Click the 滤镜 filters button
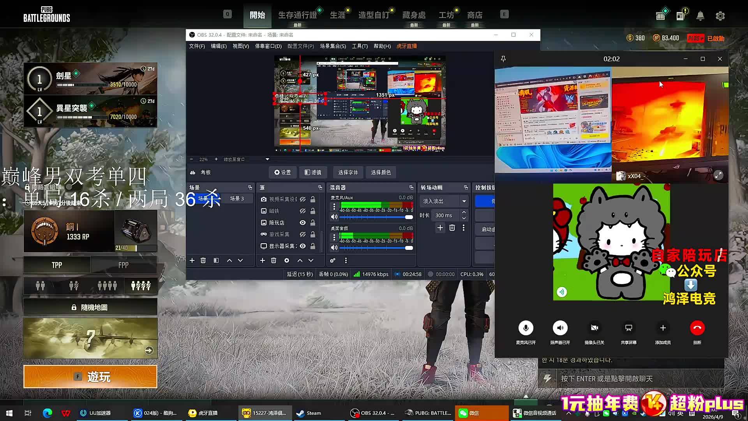This screenshot has width=748, height=421. [313, 172]
